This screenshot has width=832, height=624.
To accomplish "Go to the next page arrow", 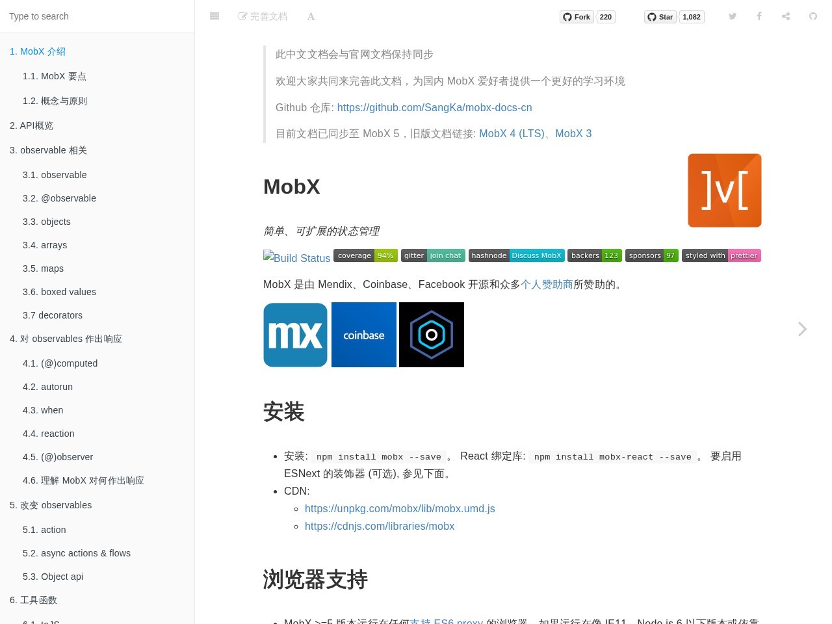I will pos(803,329).
